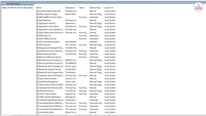Select the Service supp.. description cell
This screenshot has height=116, width=206.
[71, 66]
